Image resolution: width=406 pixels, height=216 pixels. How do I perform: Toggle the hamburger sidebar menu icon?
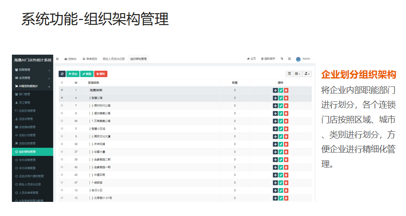[x=57, y=59]
